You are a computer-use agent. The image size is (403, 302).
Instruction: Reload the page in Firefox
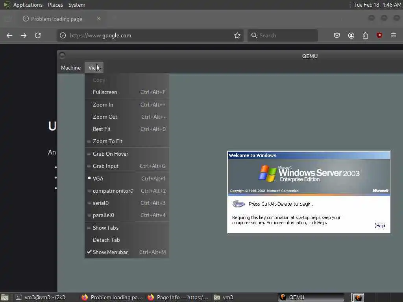point(38,35)
